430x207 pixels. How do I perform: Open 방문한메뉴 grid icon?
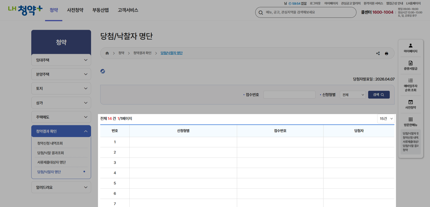411,119
